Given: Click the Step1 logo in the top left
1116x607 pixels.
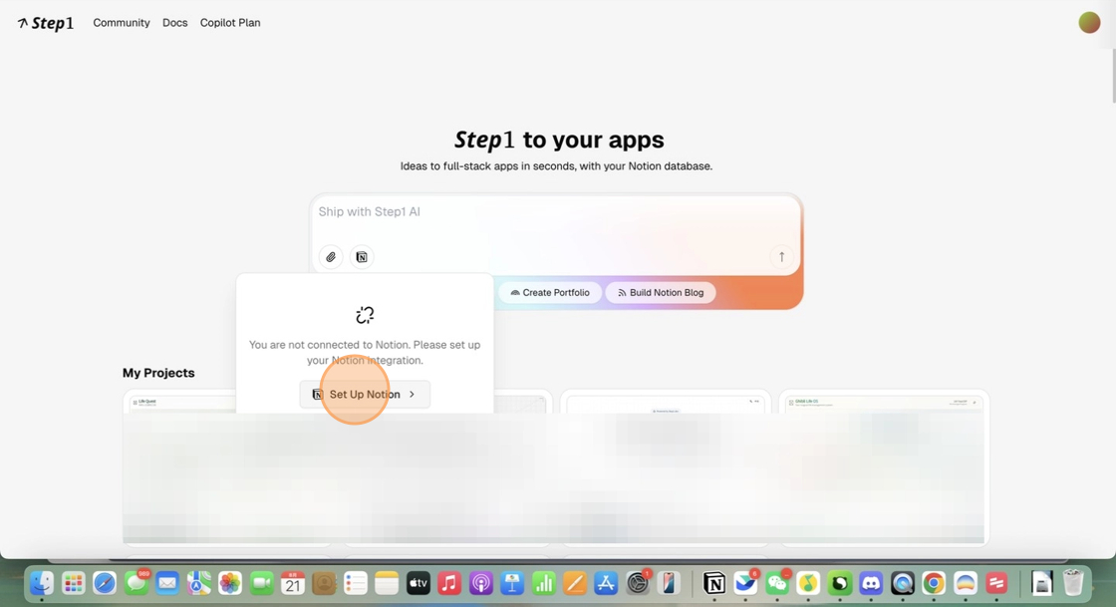Looking at the screenshot, I should pos(45,22).
